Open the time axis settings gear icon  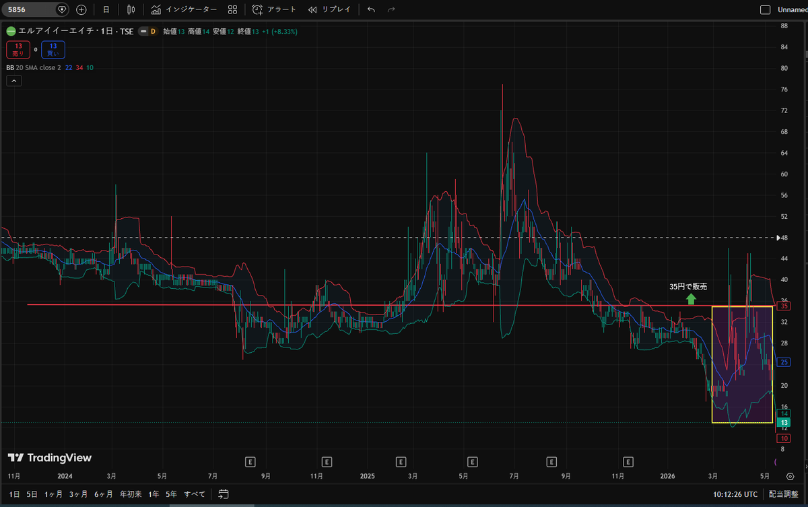click(790, 476)
